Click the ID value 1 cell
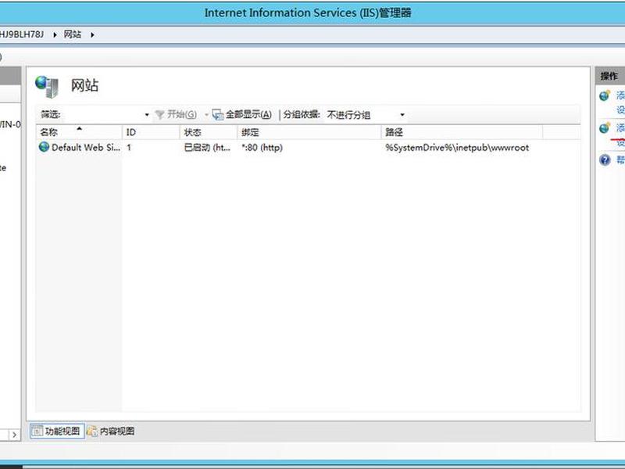 click(129, 148)
